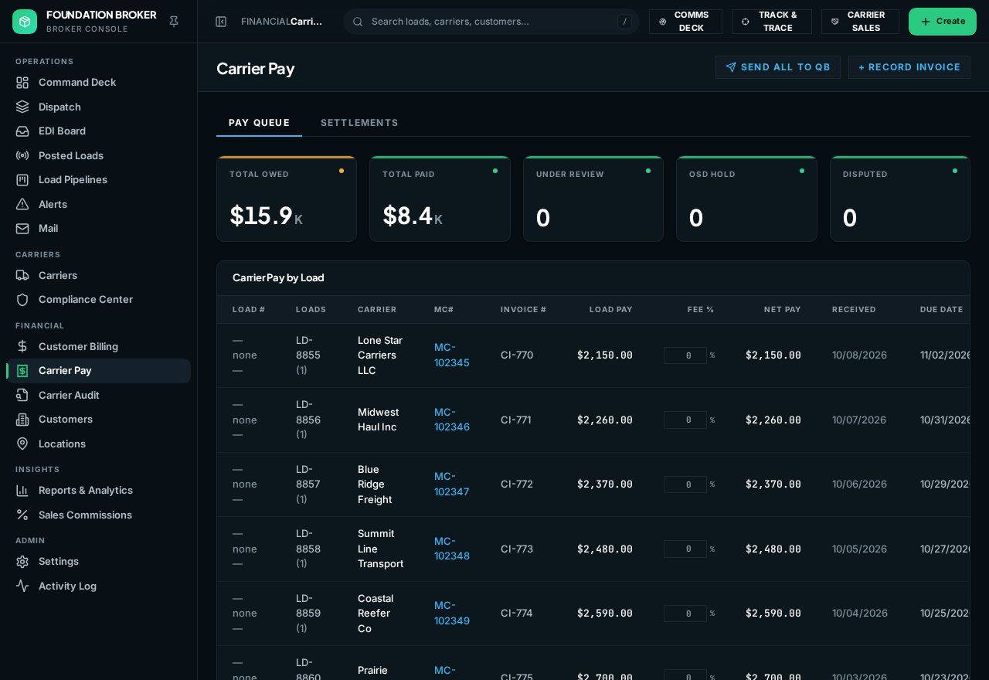The width and height of the screenshot is (989, 680).
Task: Click Coastal Reefer Co carrier name
Action: (376, 613)
